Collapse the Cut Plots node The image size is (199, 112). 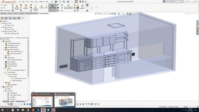[x=4, y=91]
